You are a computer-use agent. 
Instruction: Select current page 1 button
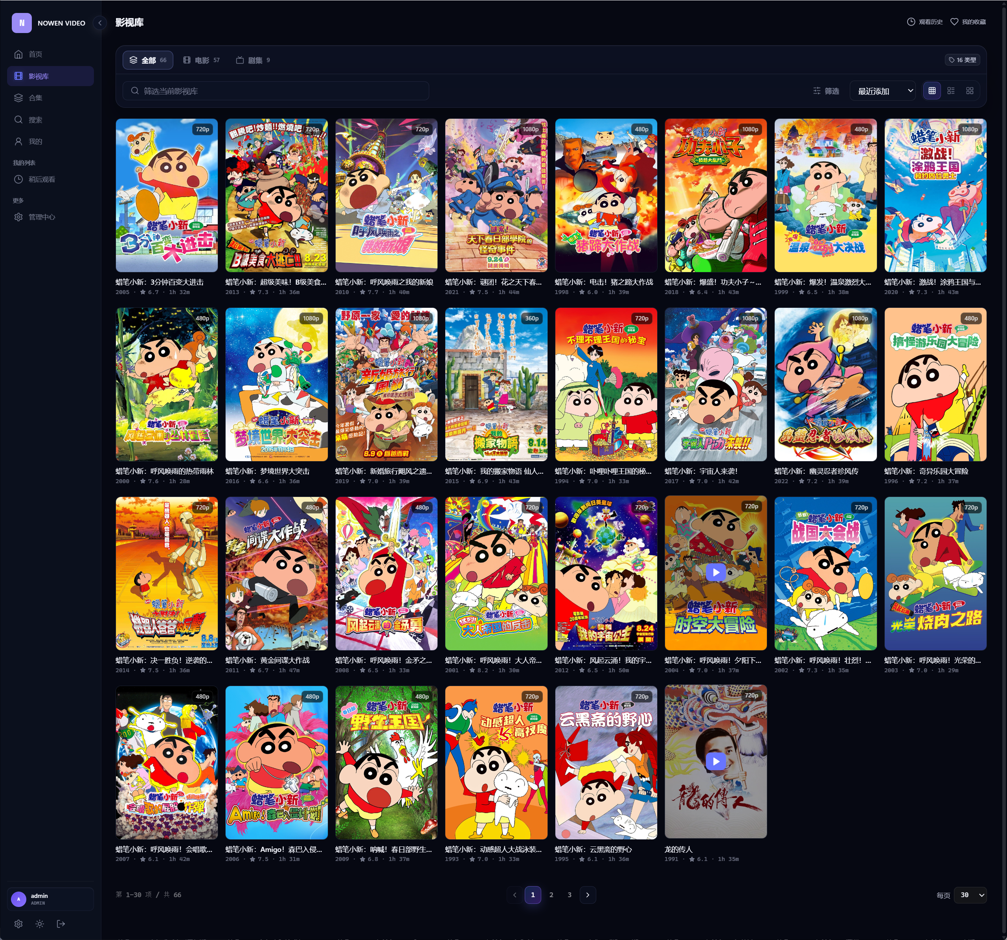533,895
